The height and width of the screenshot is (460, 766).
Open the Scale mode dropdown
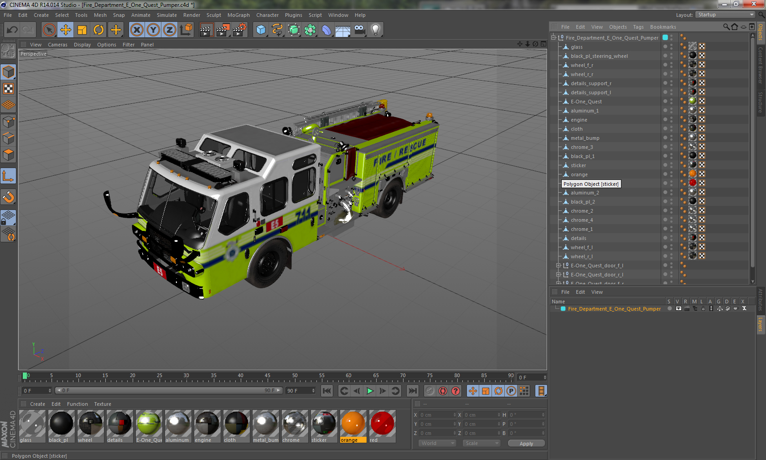[x=481, y=443]
